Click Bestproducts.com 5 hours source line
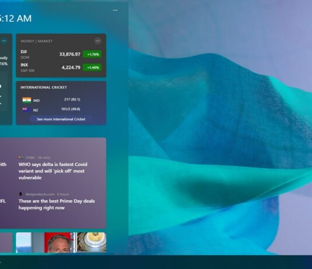 (x=44, y=194)
